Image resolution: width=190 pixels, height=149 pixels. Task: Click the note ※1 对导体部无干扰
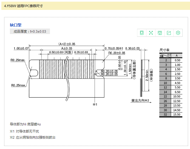click(24, 131)
